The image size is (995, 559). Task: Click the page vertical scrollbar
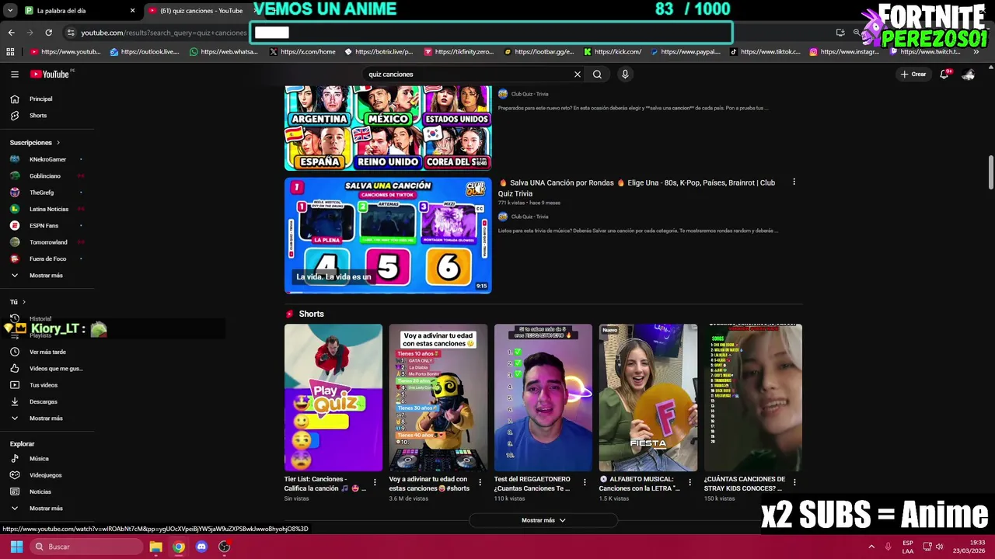[x=991, y=172]
